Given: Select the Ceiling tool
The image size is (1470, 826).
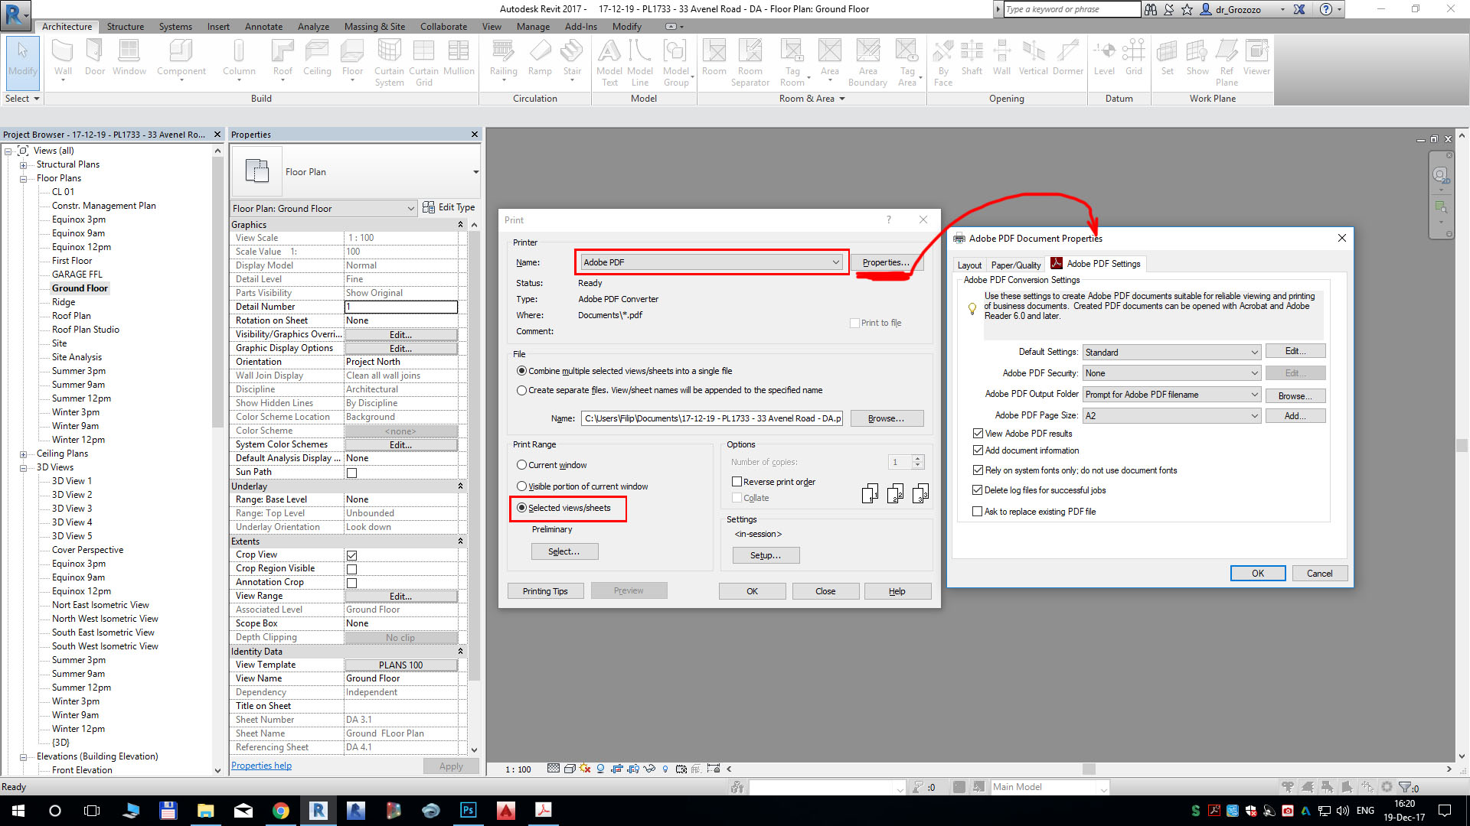Looking at the screenshot, I should point(317,58).
